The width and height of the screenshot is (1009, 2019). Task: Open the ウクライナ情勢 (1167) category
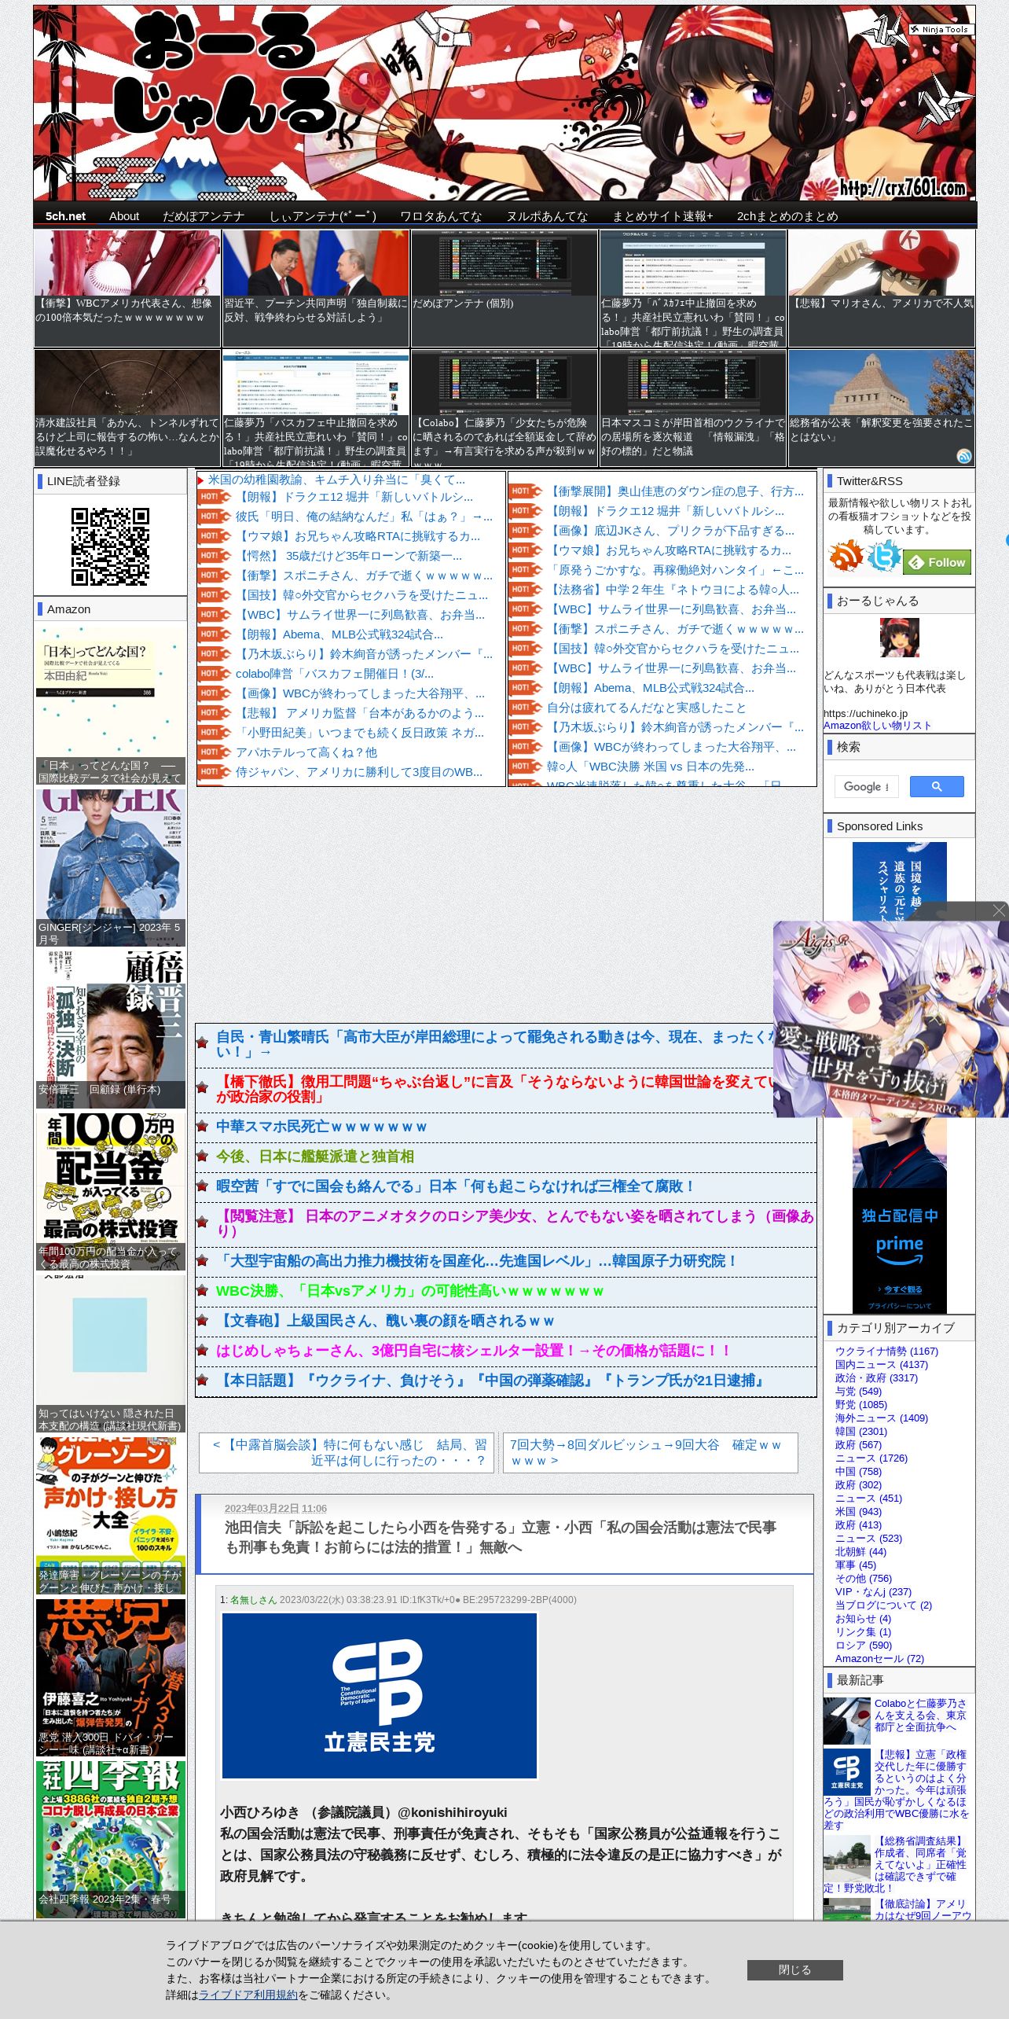886,1352
